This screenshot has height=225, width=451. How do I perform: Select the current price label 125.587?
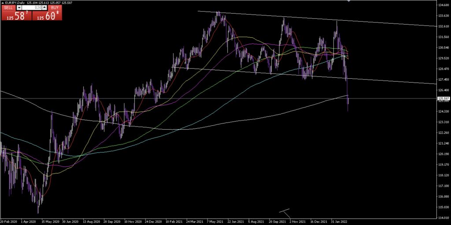point(443,98)
